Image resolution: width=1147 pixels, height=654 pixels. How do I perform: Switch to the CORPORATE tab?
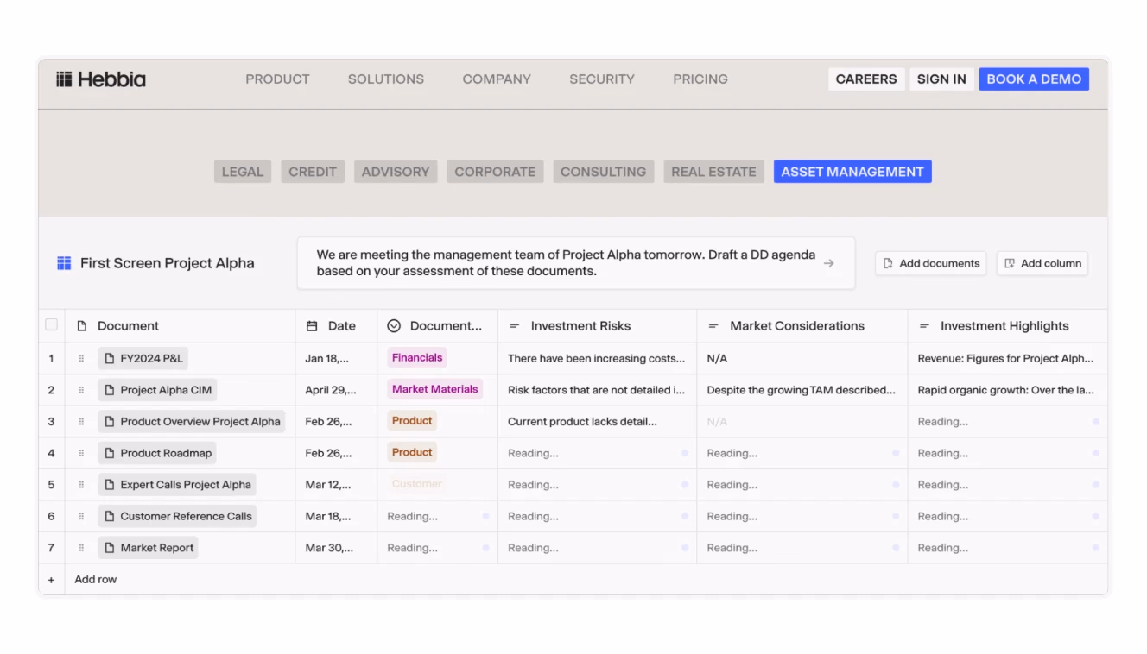495,172
